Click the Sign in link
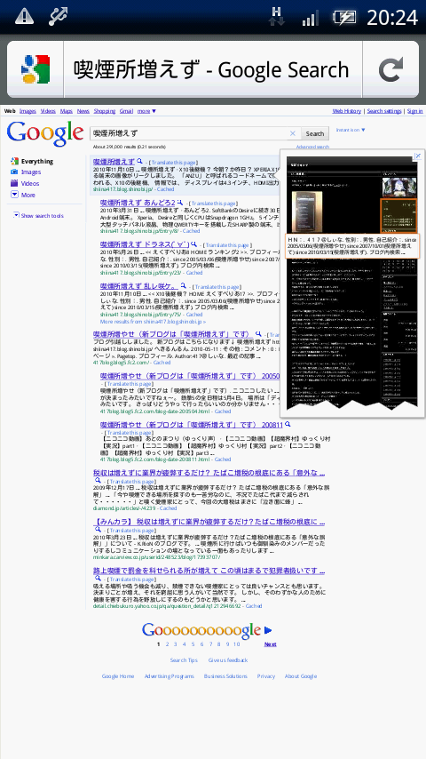This screenshot has width=426, height=759. coord(414,111)
